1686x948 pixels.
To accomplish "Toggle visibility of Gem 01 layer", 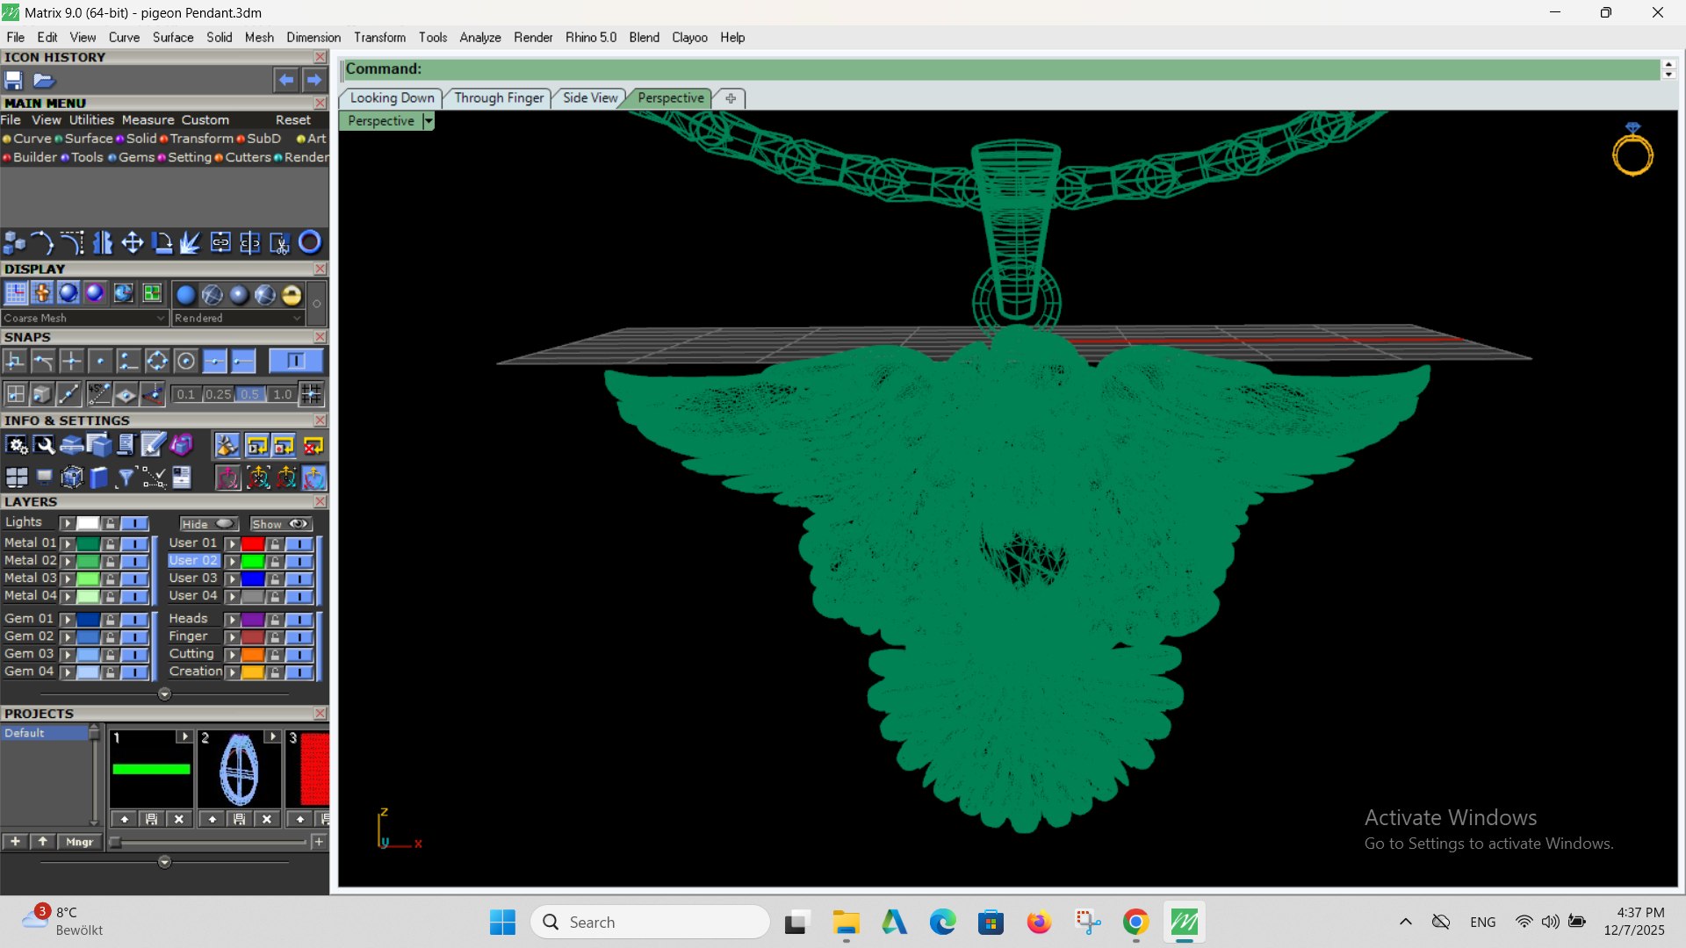I will point(134,620).
